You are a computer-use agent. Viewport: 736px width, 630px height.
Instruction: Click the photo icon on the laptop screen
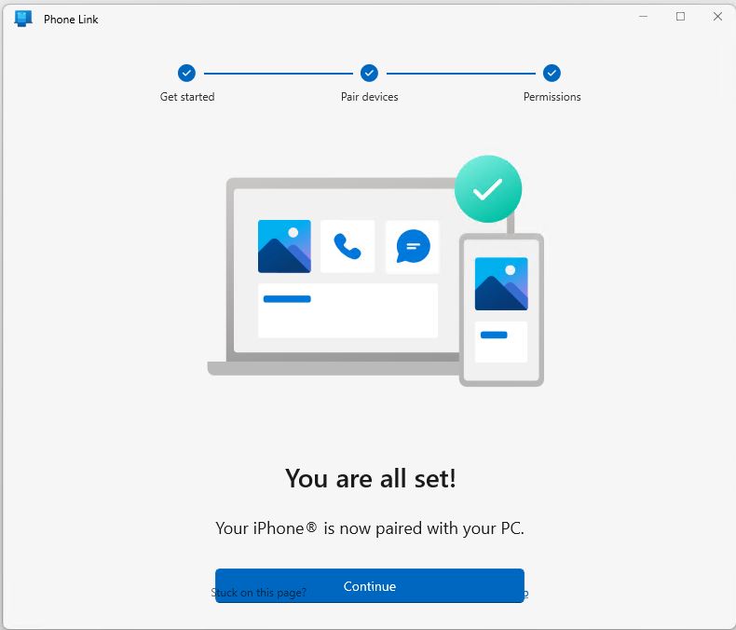[x=284, y=246]
